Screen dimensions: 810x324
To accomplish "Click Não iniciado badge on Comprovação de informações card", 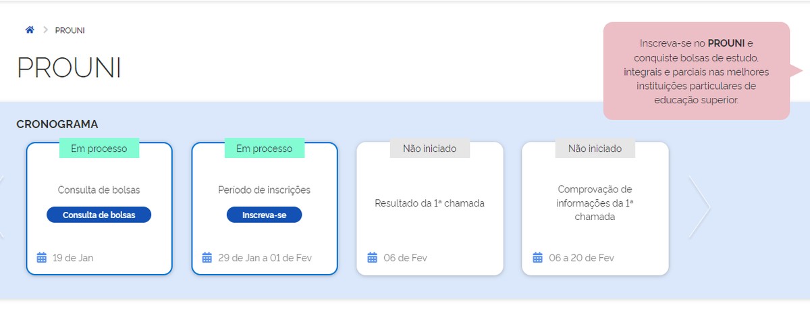I will pos(595,148).
